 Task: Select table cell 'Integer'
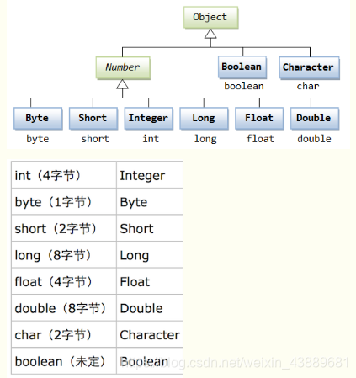pos(150,175)
